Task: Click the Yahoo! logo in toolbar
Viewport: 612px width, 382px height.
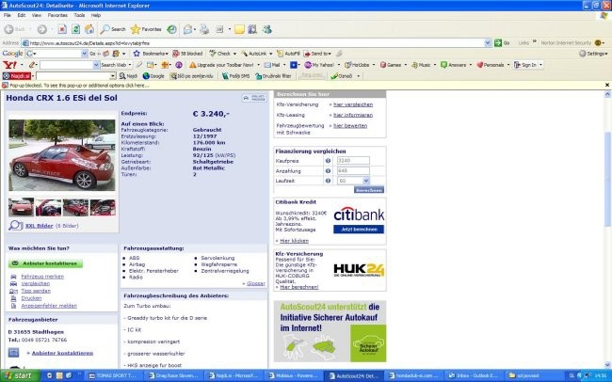Action: (x=9, y=65)
